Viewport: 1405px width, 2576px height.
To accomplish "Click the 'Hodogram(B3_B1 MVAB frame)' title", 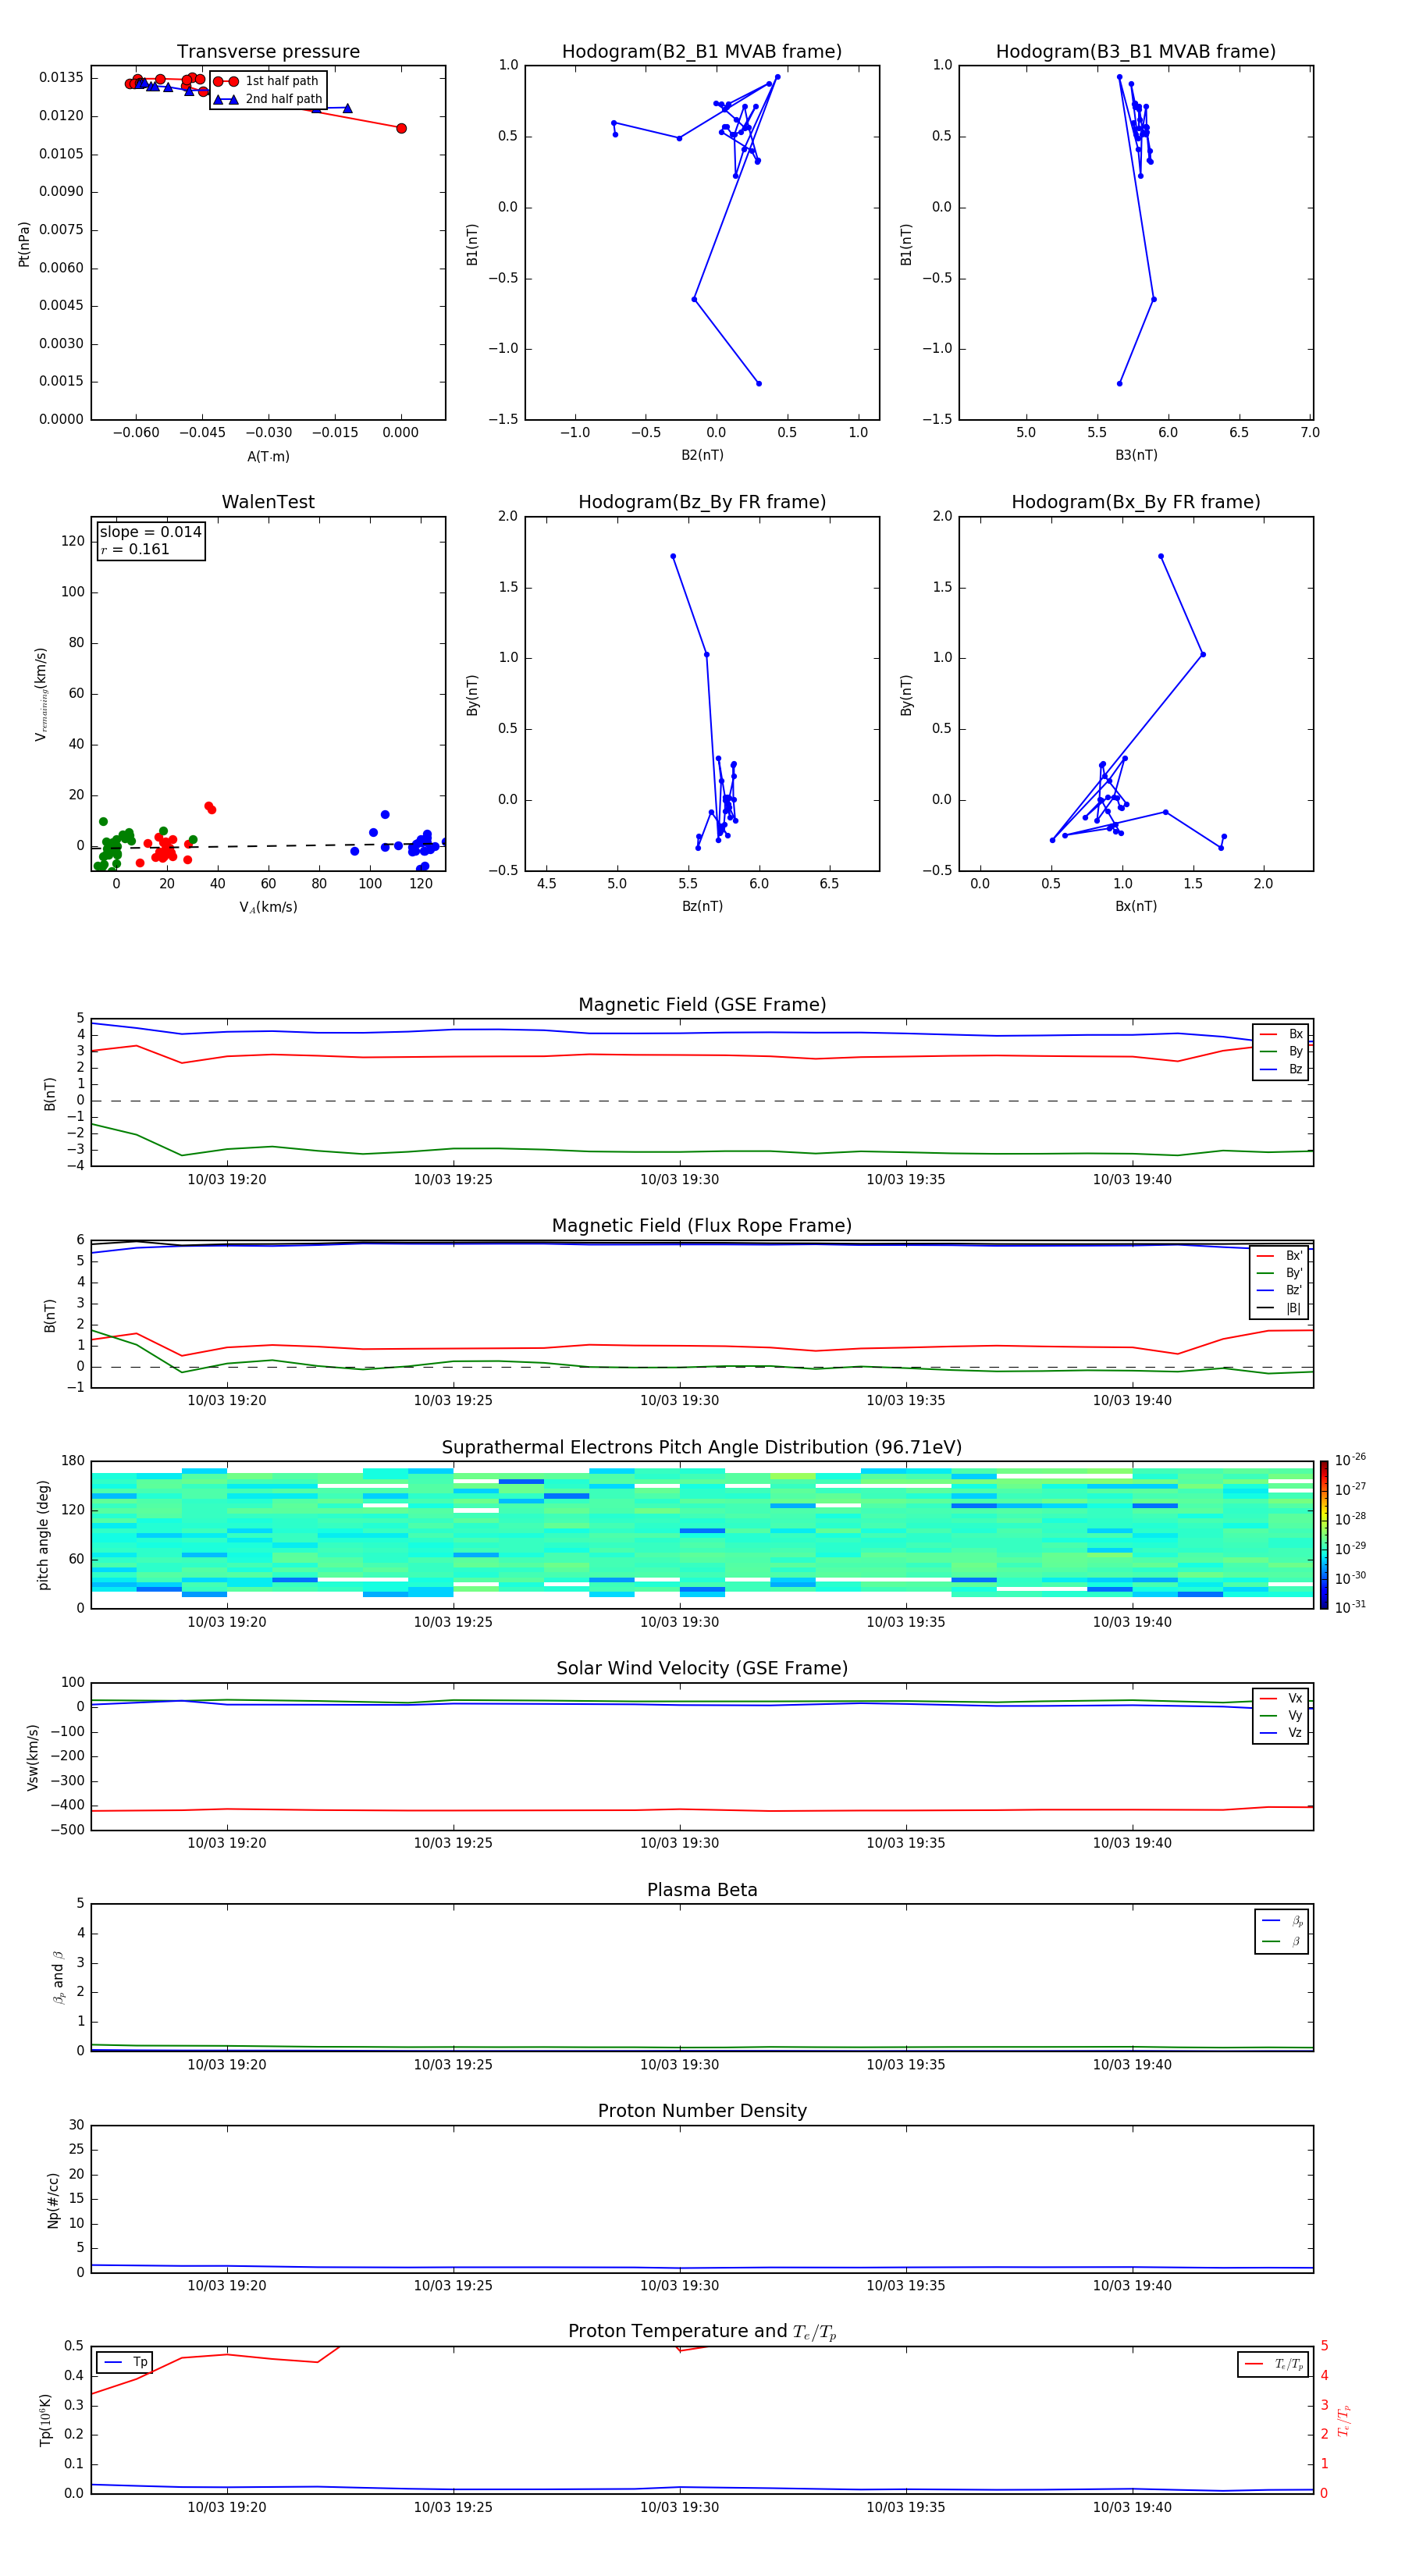I will [x=1136, y=51].
